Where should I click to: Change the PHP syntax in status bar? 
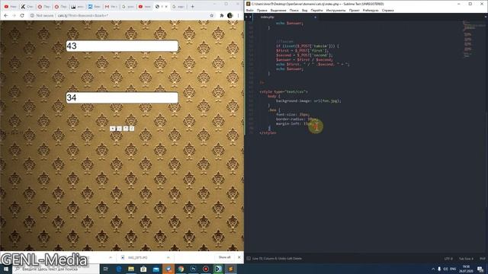pos(483,259)
